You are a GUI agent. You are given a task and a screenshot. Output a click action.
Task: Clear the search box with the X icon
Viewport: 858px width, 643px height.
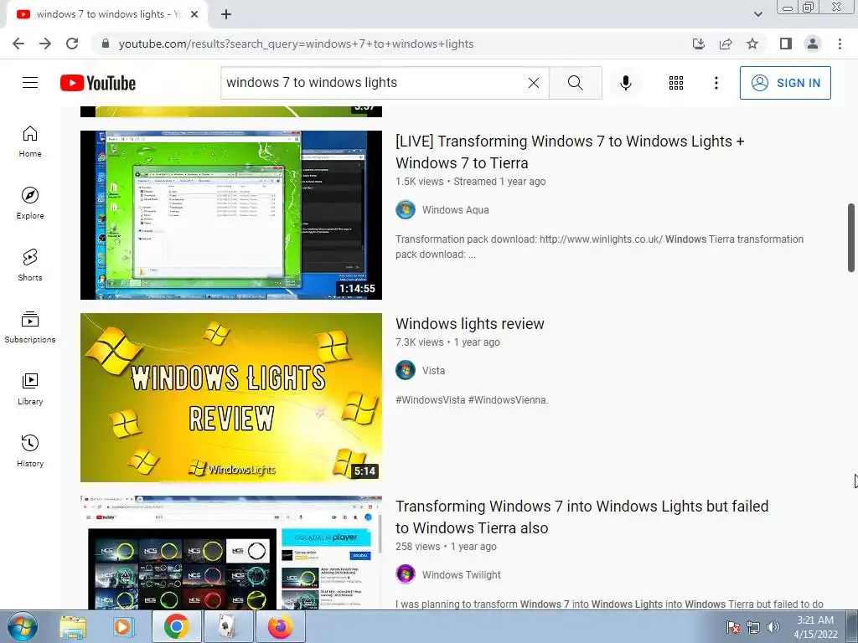[534, 83]
